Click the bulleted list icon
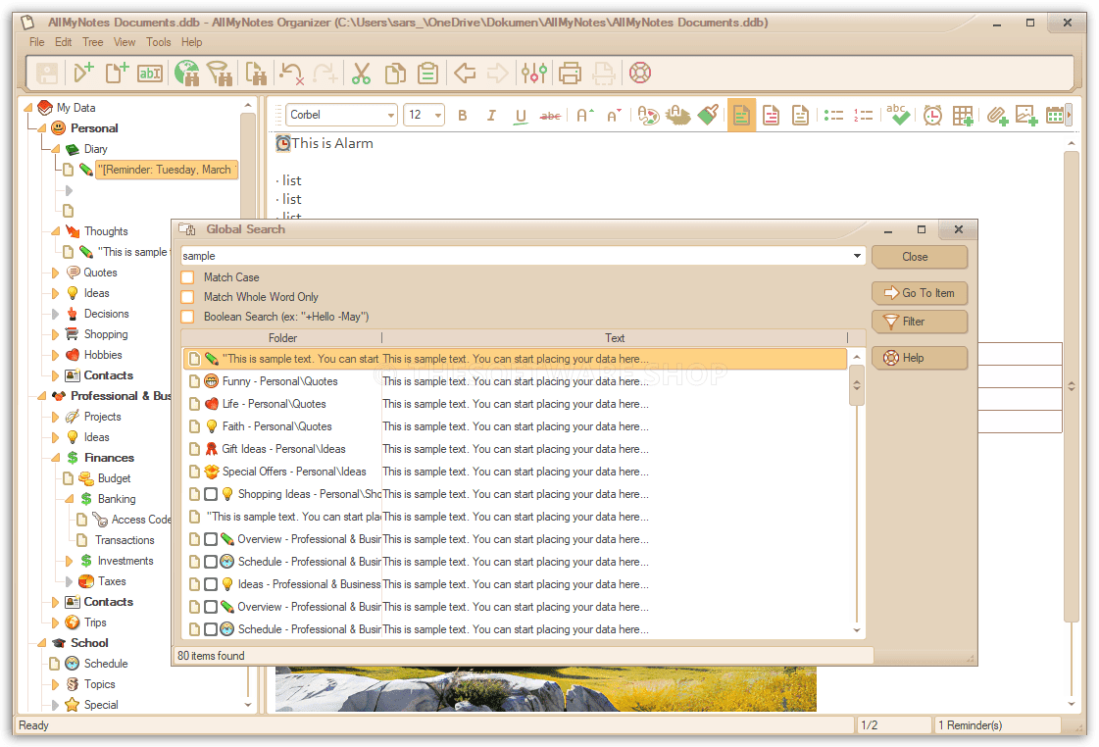This screenshot has width=1099, height=747. [833, 115]
